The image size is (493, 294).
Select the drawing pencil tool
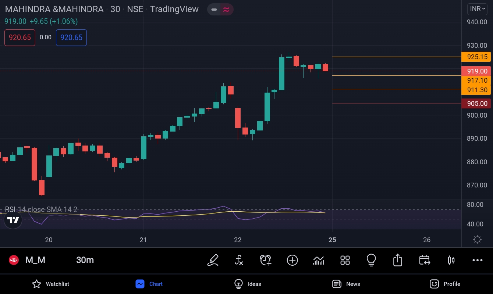pyautogui.click(x=213, y=260)
